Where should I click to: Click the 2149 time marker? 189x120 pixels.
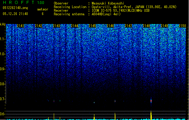tap(164, 26)
